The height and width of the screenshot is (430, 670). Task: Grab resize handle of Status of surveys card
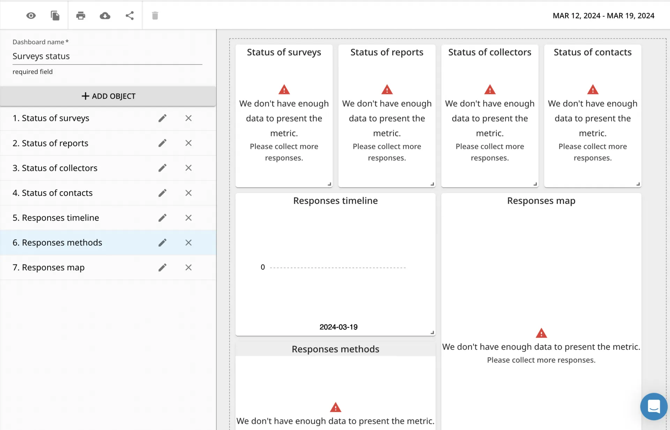[x=329, y=184]
